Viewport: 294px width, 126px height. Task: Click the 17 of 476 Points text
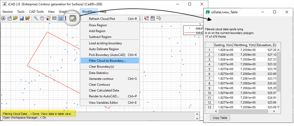click(215, 37)
